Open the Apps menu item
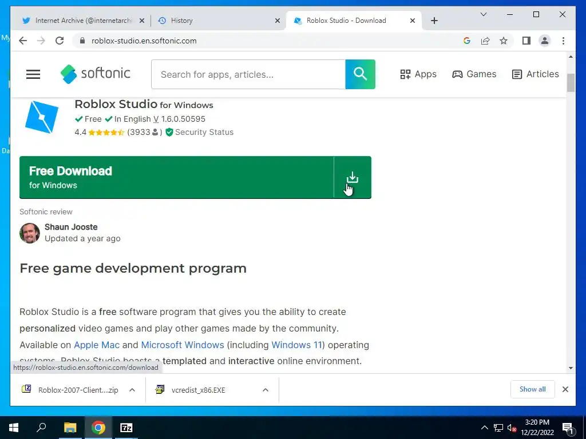 tap(418, 74)
